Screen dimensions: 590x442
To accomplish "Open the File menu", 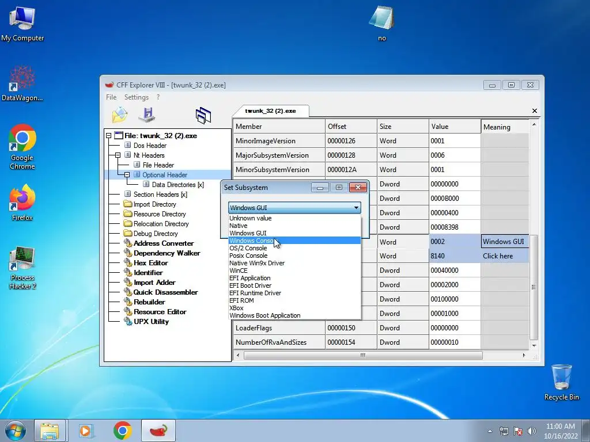I will (111, 97).
